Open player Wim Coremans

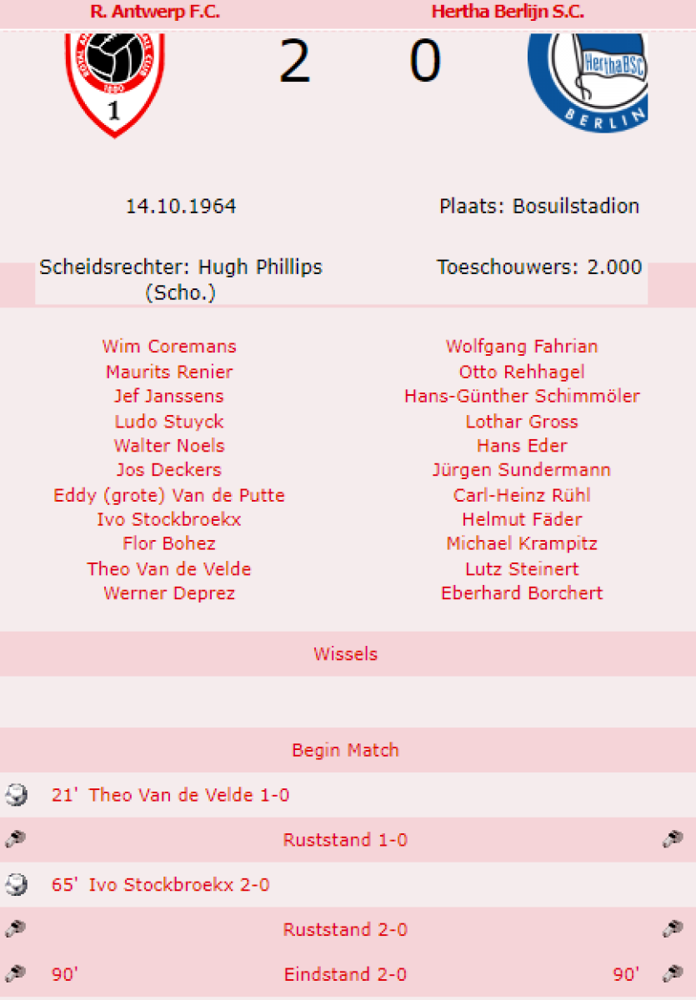click(x=169, y=347)
